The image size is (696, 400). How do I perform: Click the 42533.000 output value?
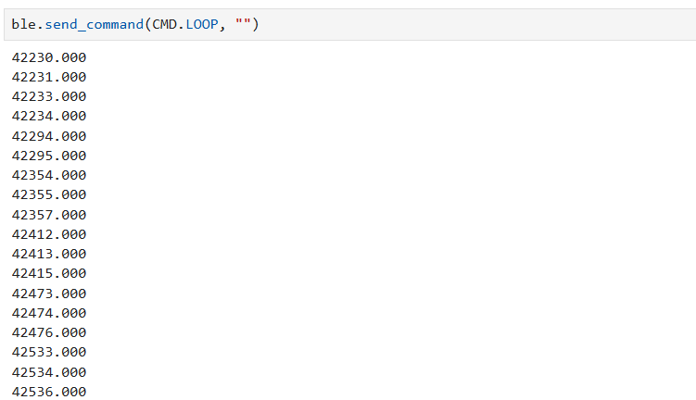pyautogui.click(x=49, y=352)
